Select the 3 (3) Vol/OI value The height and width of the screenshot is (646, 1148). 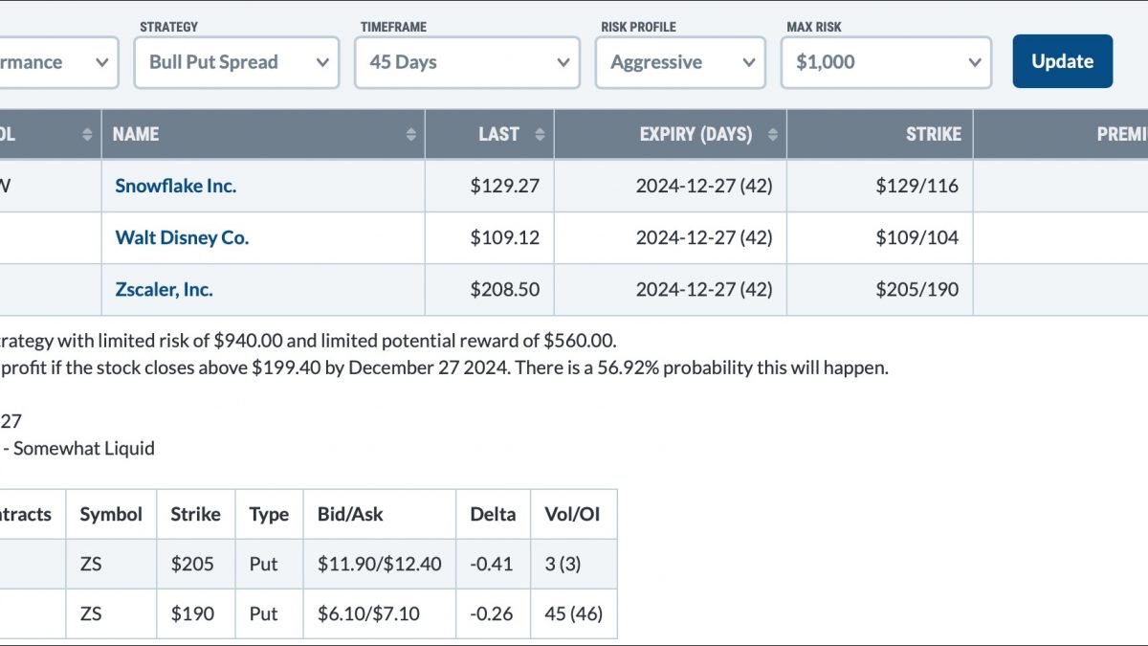click(x=563, y=564)
